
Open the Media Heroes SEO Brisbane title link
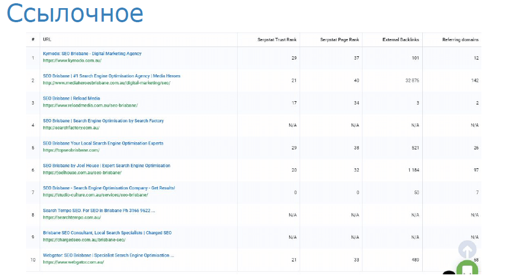tap(111, 76)
